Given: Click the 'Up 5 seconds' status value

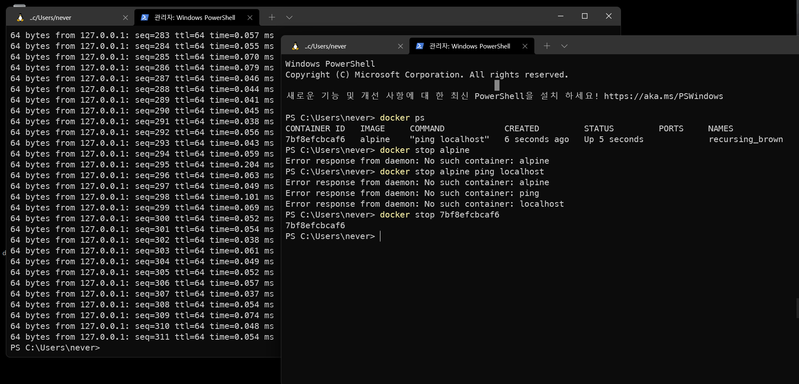Looking at the screenshot, I should click(x=614, y=139).
